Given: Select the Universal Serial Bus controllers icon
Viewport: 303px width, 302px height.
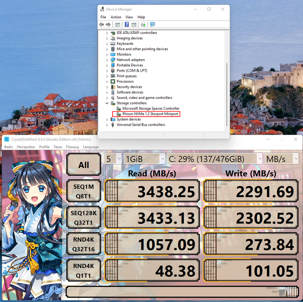Looking at the screenshot, I should point(113,125).
